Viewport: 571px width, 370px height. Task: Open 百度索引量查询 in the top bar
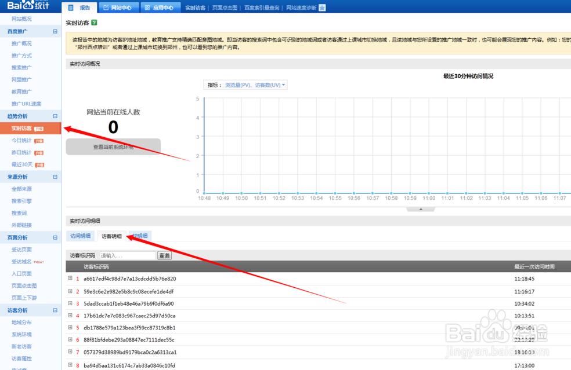(262, 8)
